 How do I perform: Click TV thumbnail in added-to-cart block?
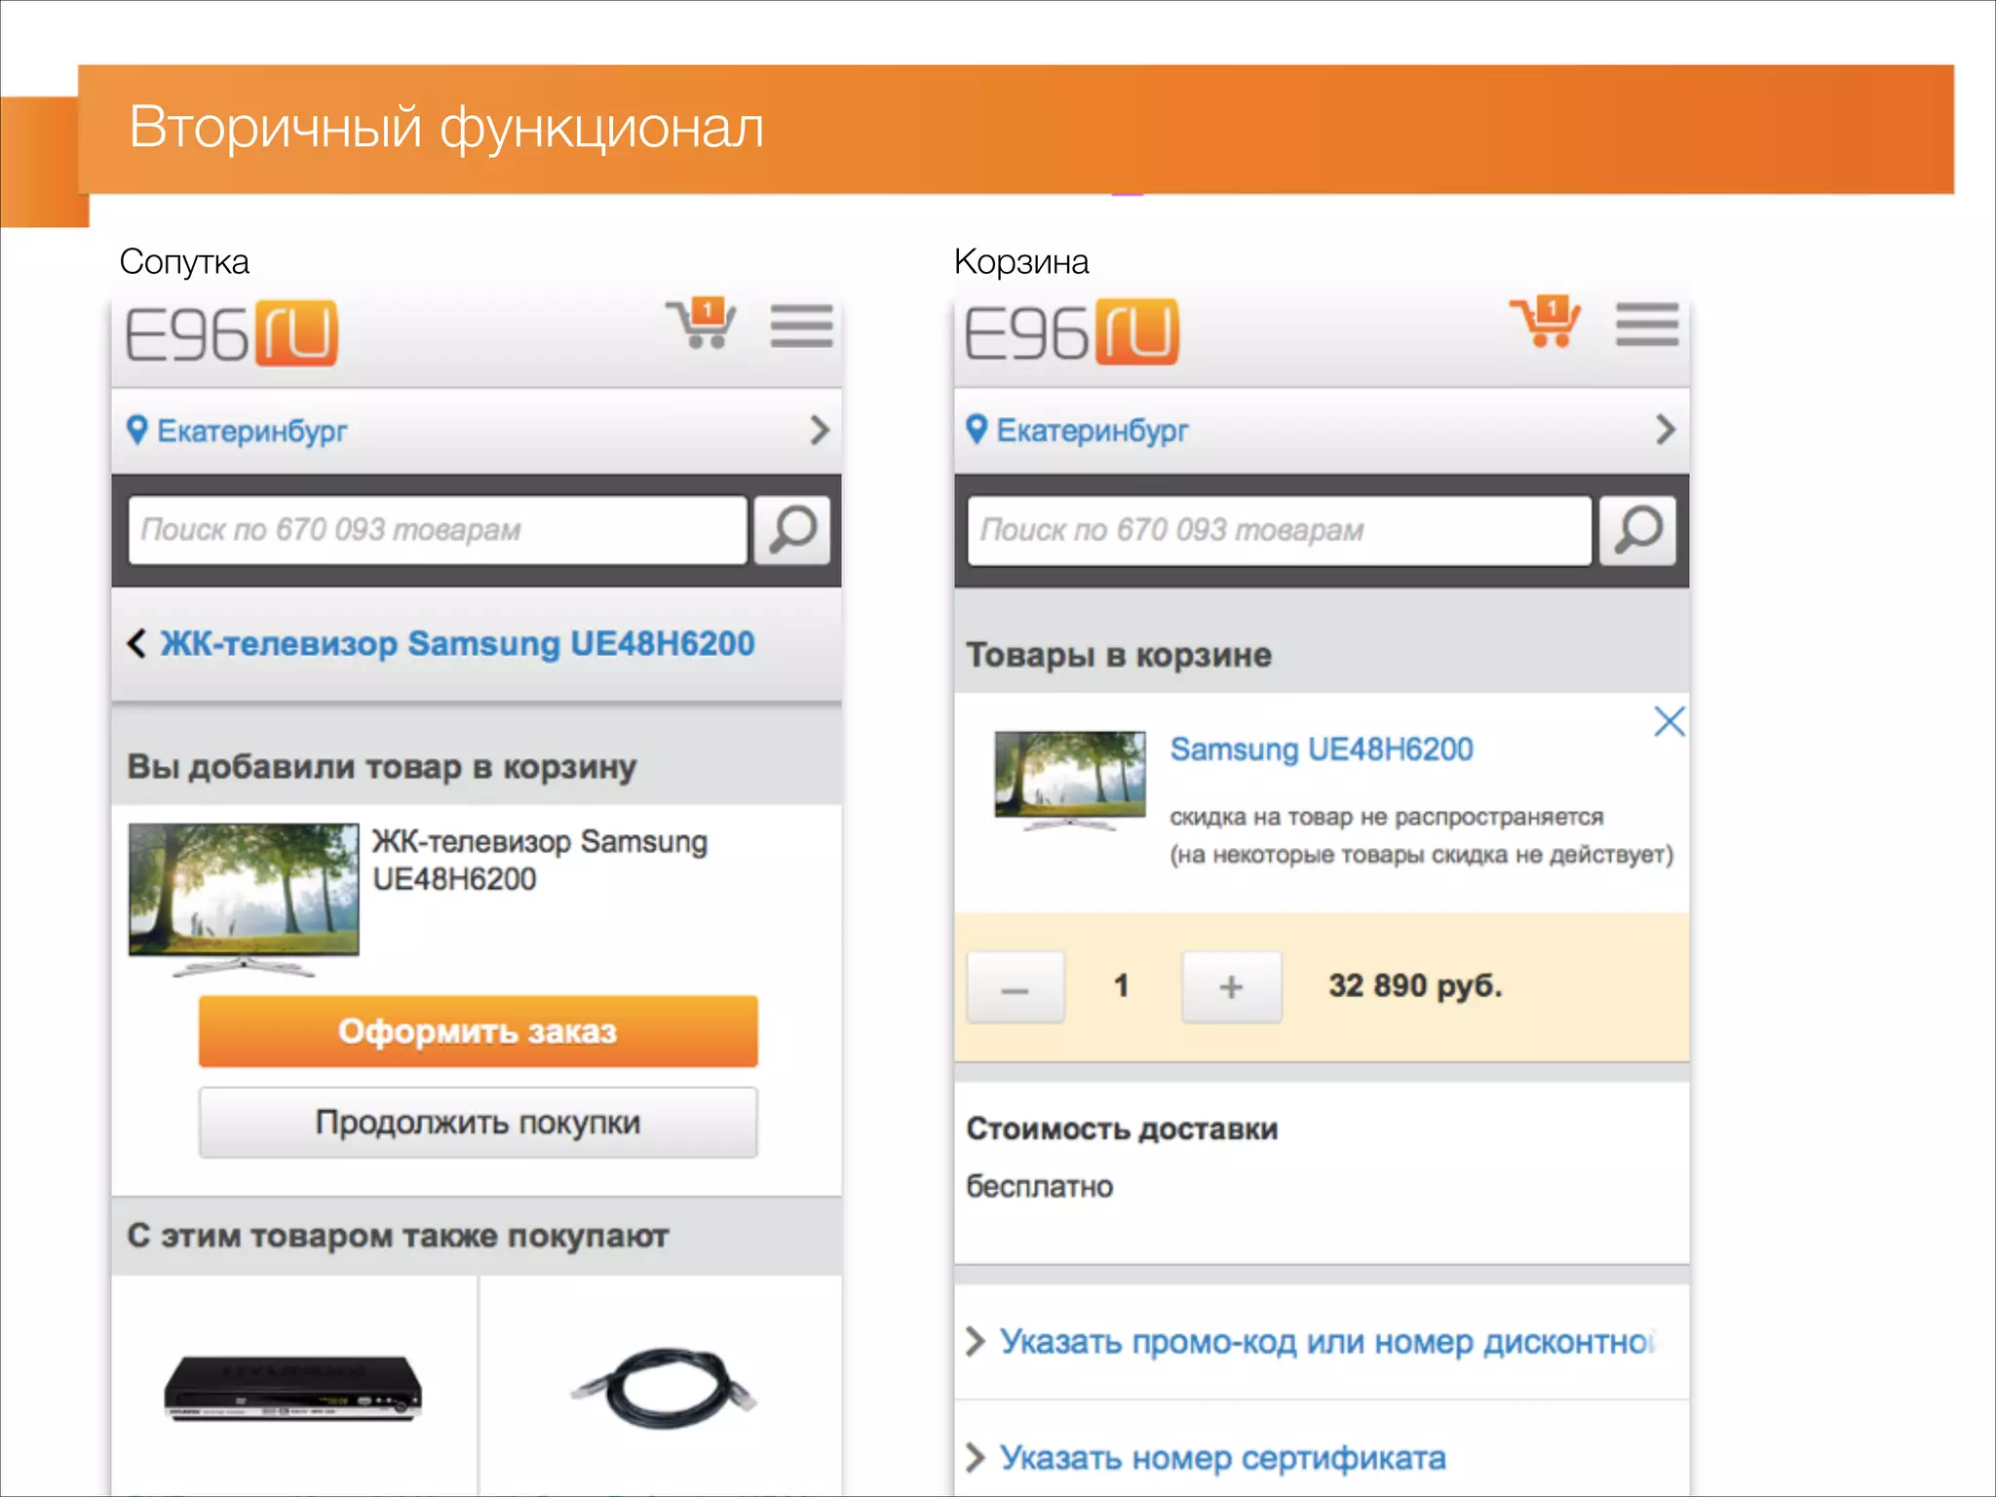coord(244,899)
